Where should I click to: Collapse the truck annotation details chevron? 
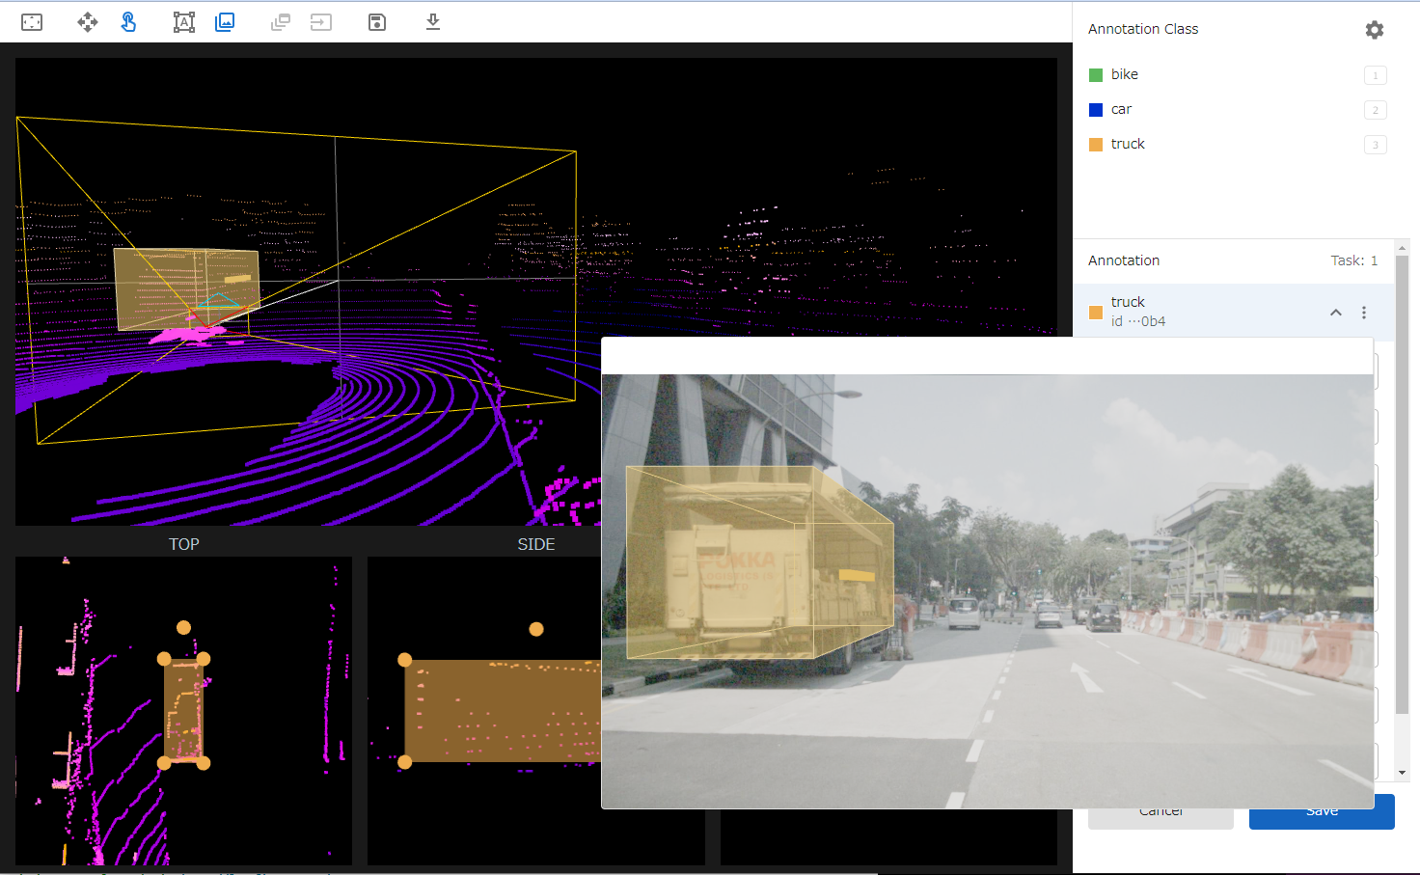click(x=1336, y=313)
